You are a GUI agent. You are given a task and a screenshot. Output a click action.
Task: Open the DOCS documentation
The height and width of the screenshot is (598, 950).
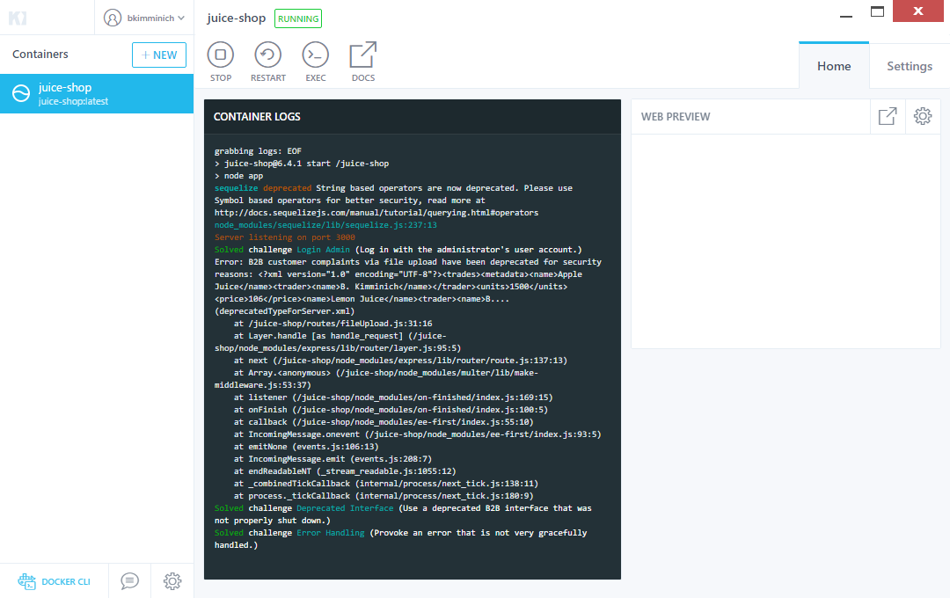(x=362, y=60)
